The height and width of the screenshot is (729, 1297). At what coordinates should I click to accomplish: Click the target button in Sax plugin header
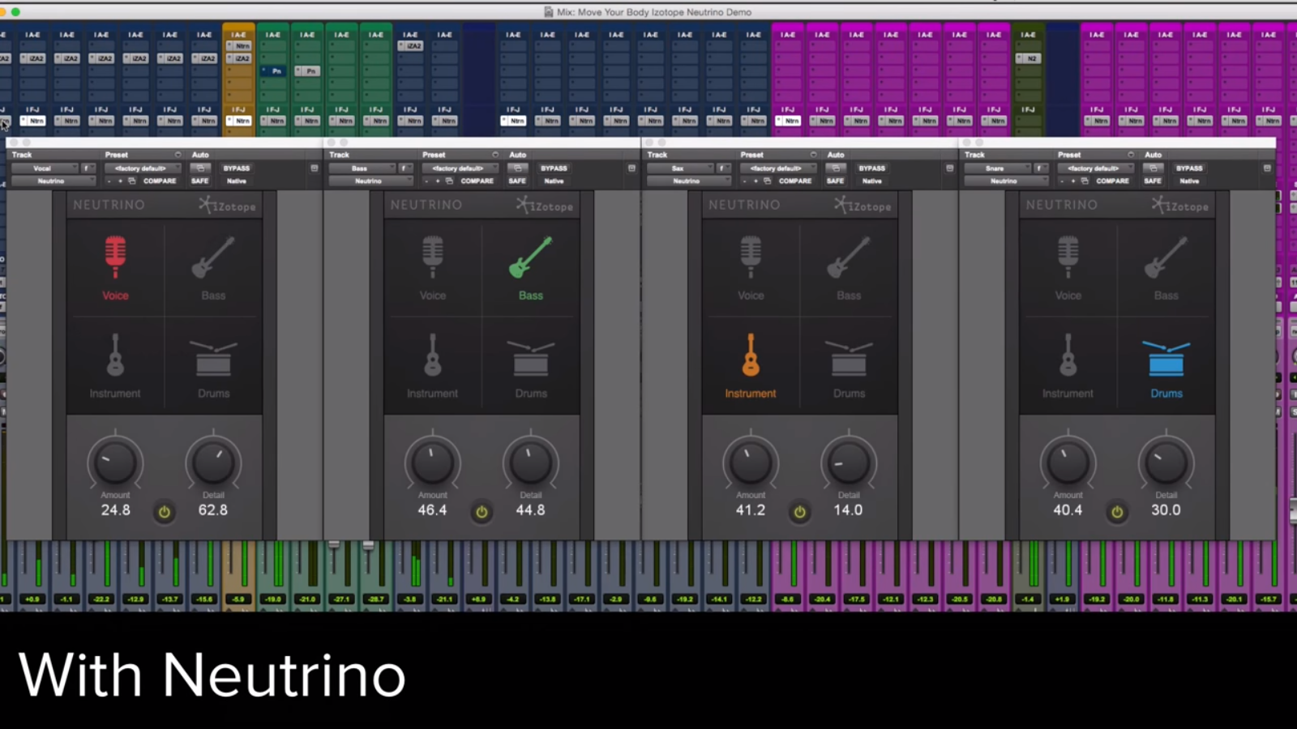(950, 168)
